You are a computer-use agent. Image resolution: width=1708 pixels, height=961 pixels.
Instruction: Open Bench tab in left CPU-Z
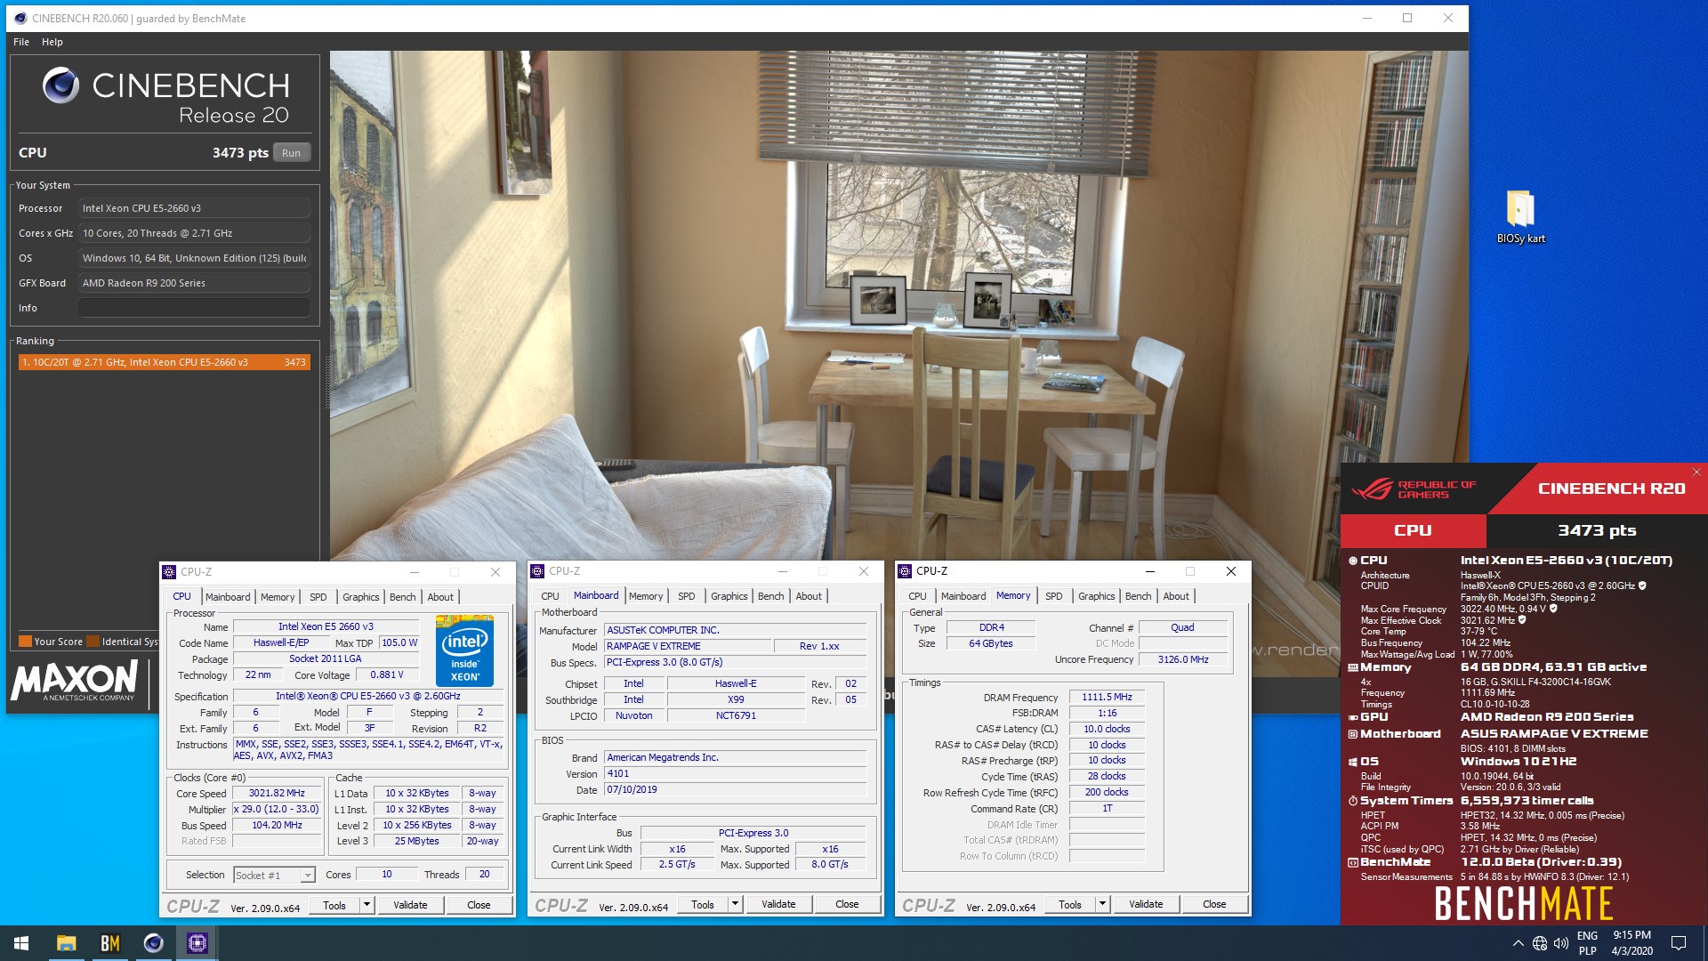click(x=403, y=597)
